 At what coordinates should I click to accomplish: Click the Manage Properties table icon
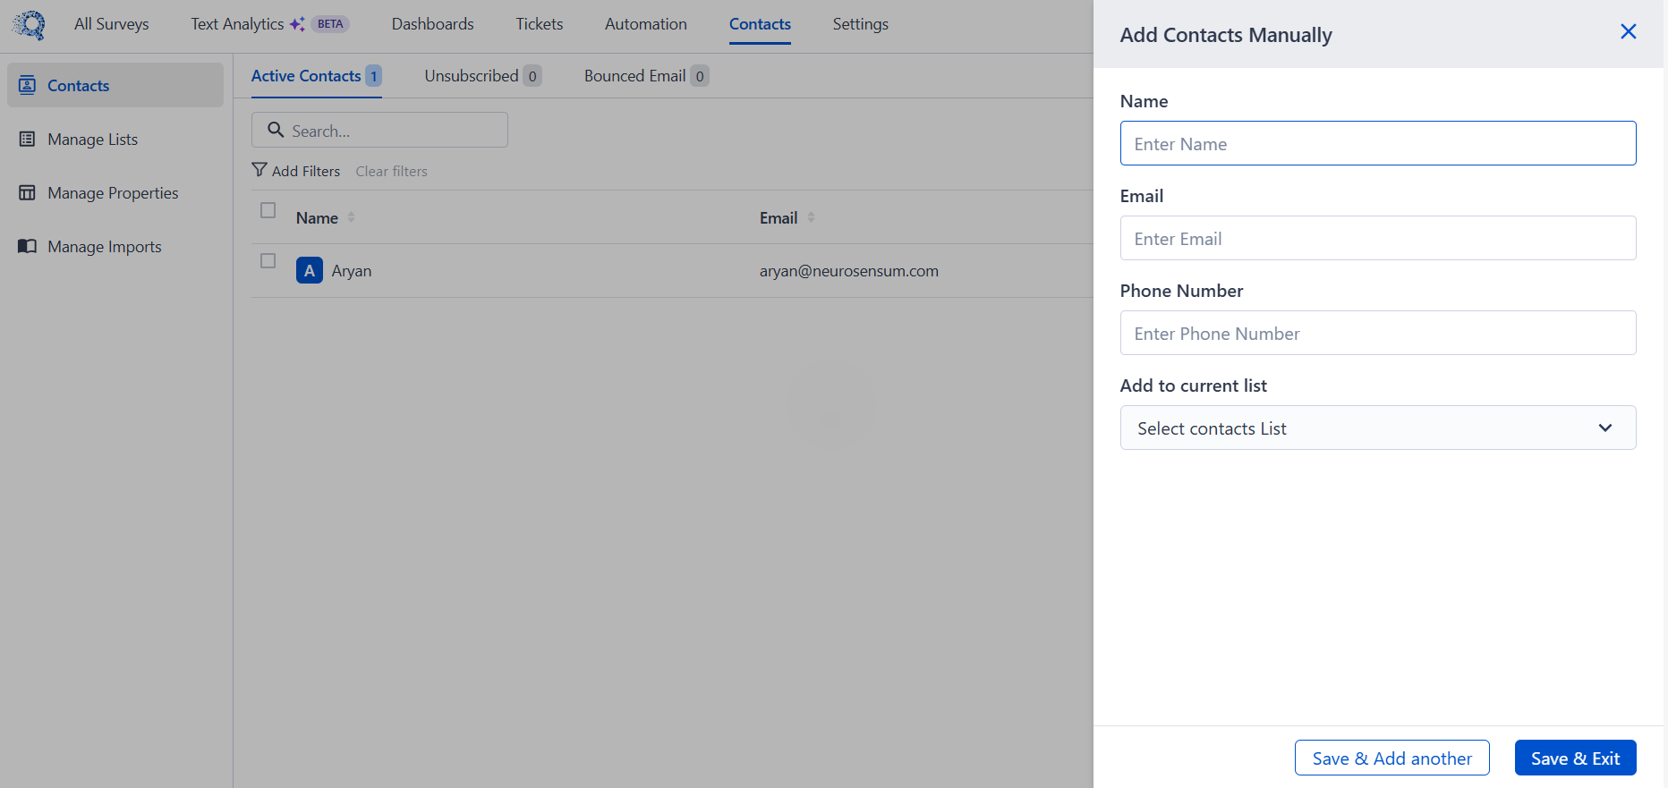[x=28, y=192]
